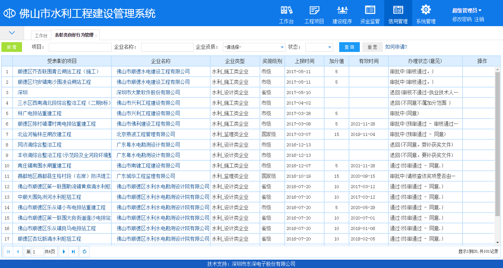503x268 pixels.
Task: Go to the next page arrow
Action: [x=64, y=251]
